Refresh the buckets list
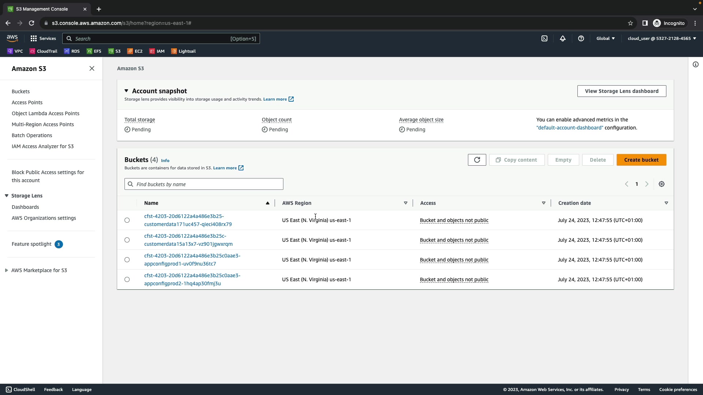Image resolution: width=703 pixels, height=395 pixels. click(477, 160)
